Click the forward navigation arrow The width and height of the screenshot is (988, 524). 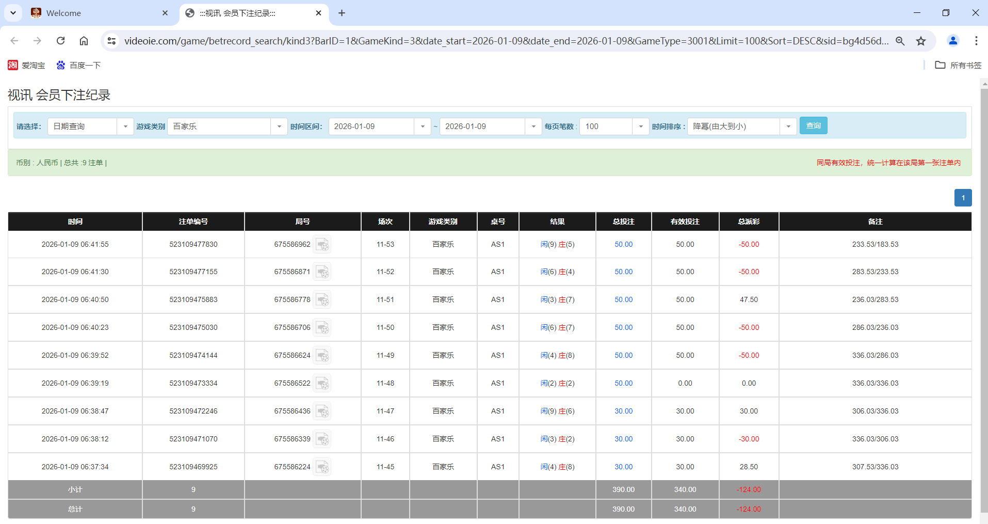coord(37,41)
